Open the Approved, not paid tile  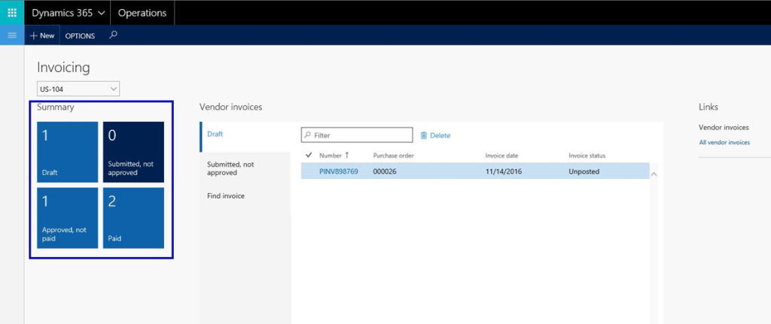[x=68, y=218]
